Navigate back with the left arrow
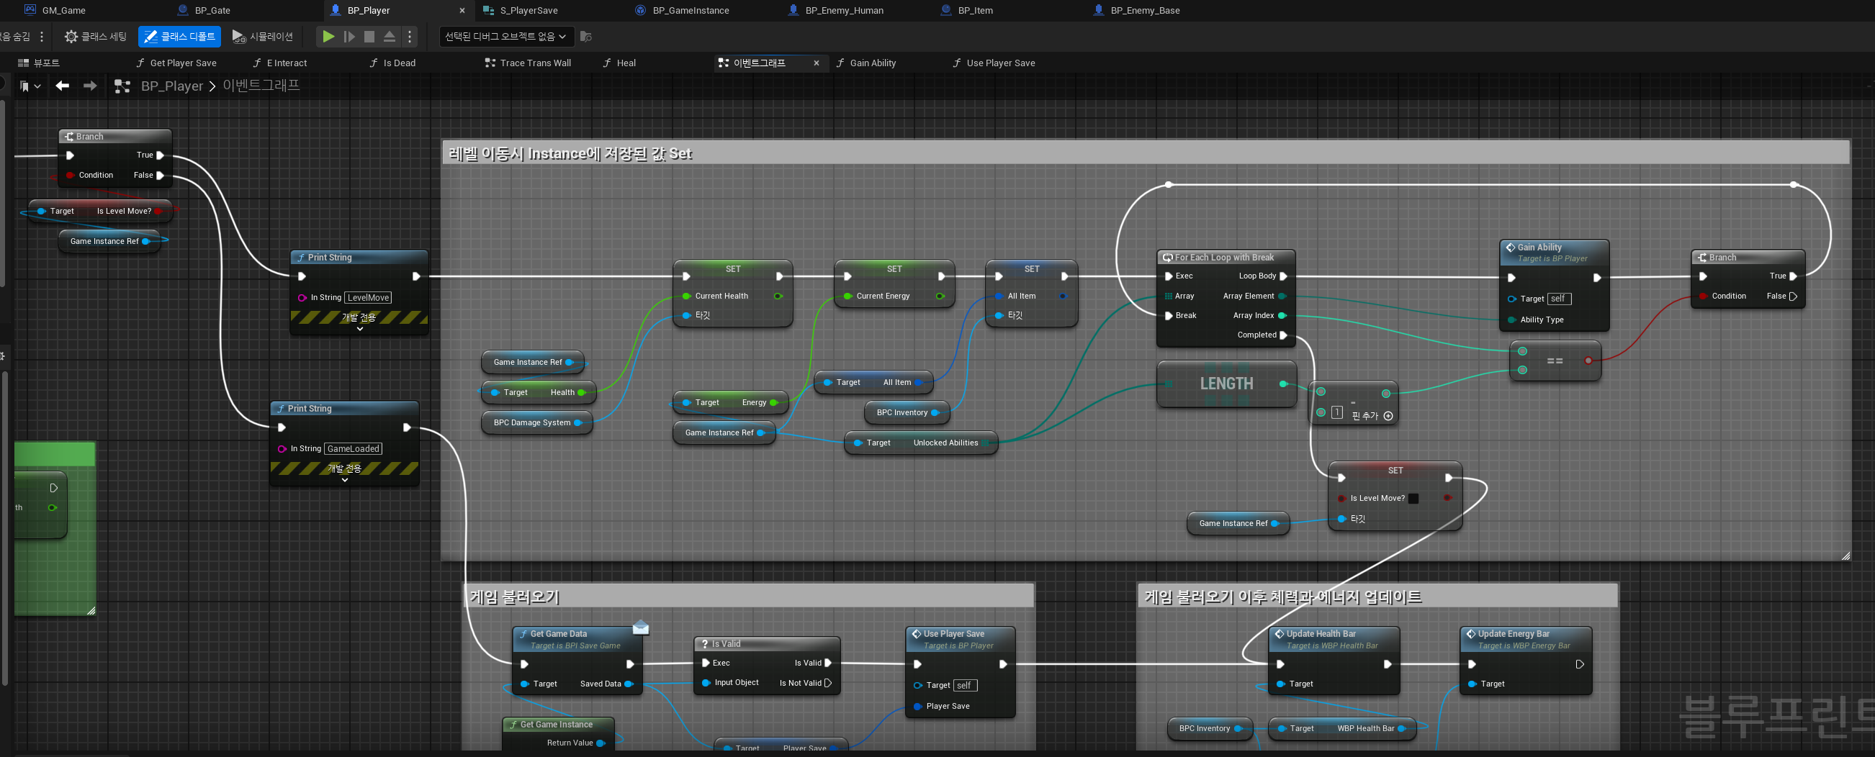The height and width of the screenshot is (757, 1875). point(63,86)
